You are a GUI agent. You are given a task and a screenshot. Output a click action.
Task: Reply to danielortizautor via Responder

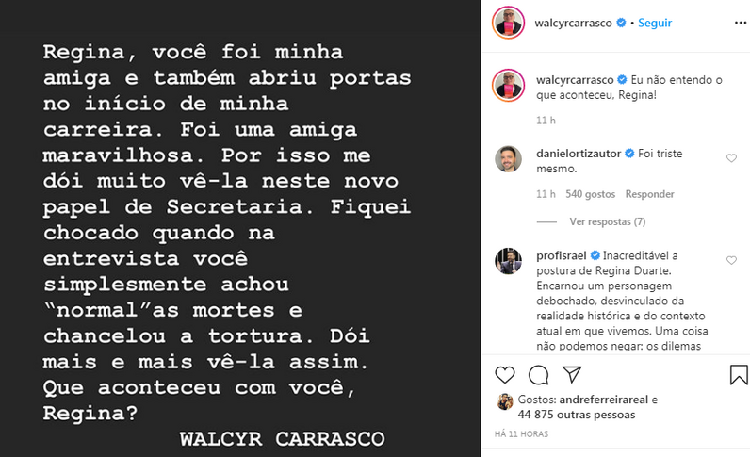(x=649, y=194)
